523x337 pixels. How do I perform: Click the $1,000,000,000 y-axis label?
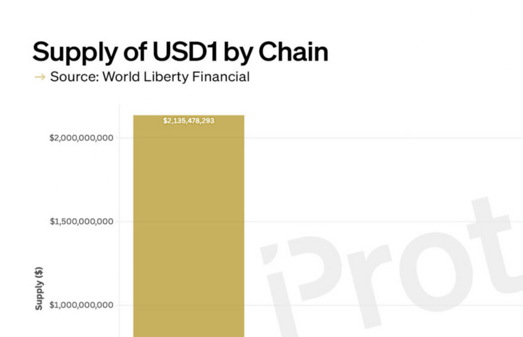[x=81, y=305]
